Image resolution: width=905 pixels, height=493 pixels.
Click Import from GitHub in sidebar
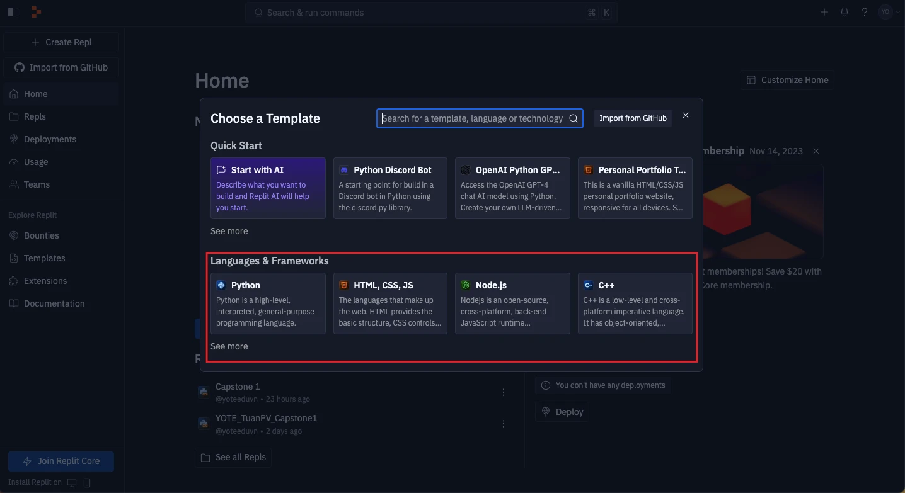pos(61,67)
